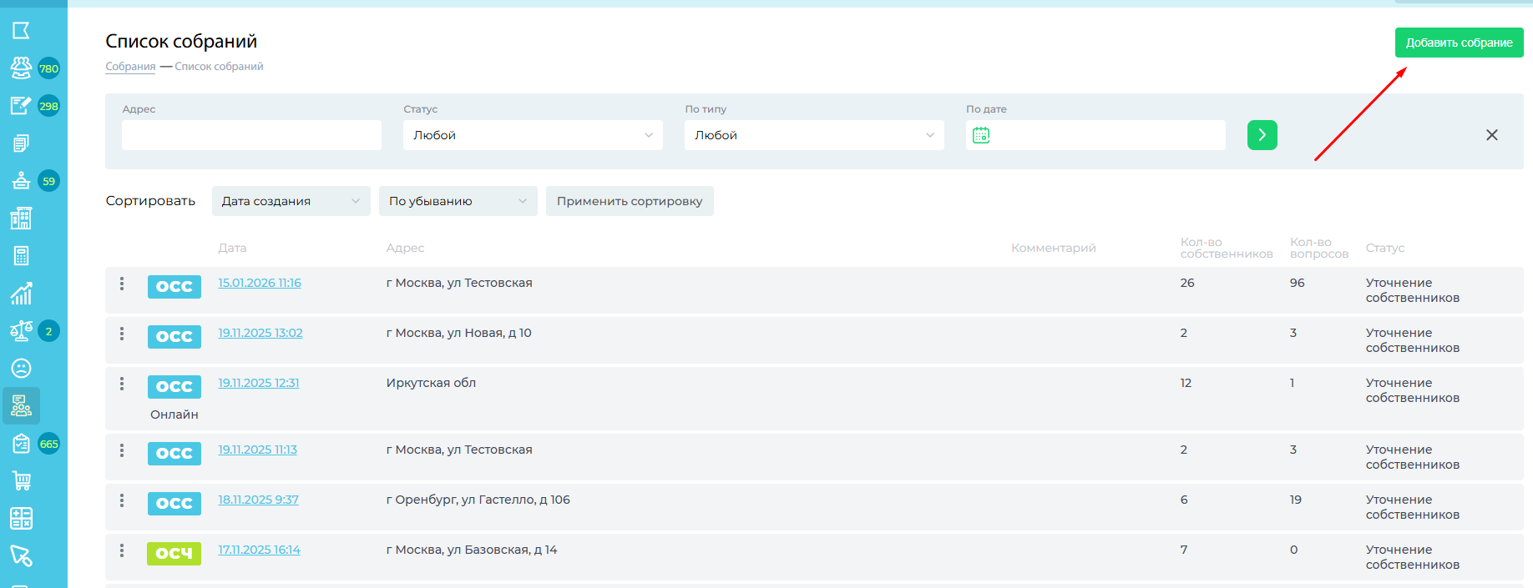The image size is (1533, 588).
Task: Open the sad face complaints icon
Action: (x=21, y=369)
